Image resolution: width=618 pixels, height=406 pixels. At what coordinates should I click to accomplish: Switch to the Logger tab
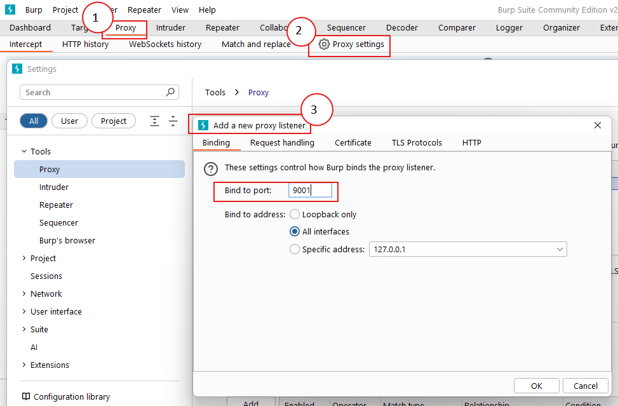tap(509, 27)
